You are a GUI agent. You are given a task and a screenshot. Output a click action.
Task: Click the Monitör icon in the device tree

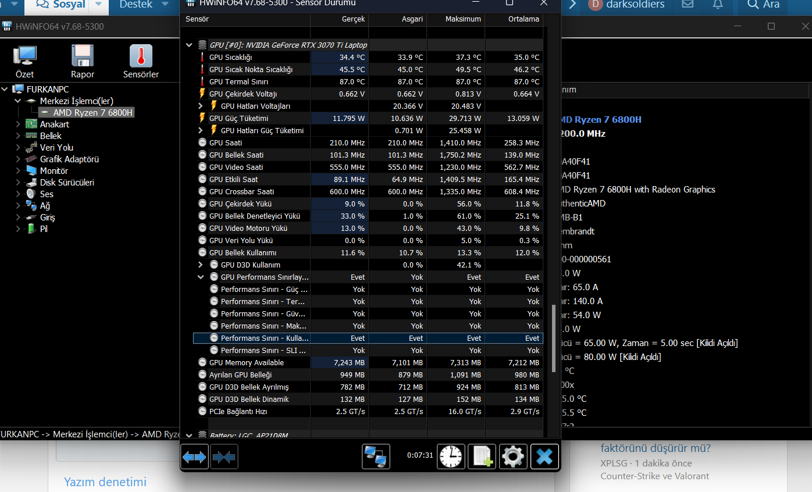click(x=31, y=170)
